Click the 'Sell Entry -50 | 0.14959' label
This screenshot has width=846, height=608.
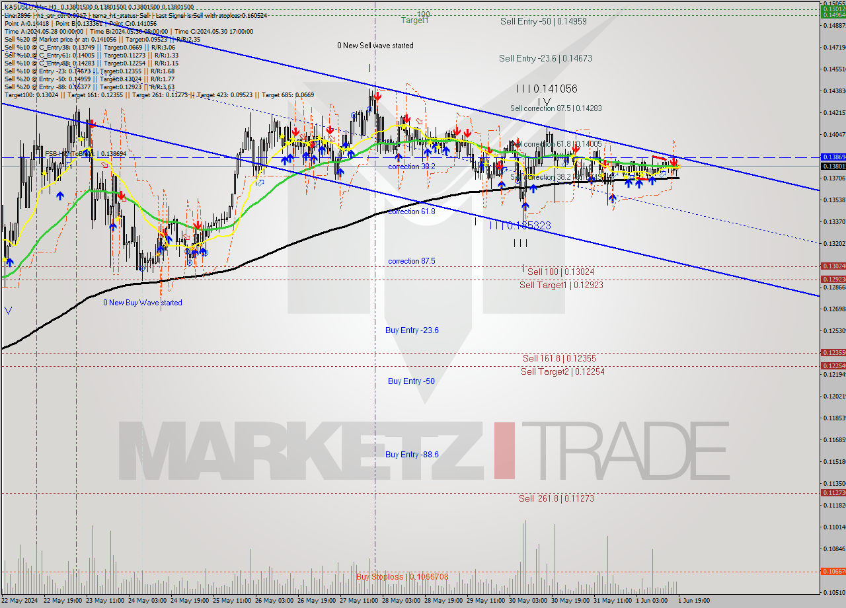(x=543, y=21)
